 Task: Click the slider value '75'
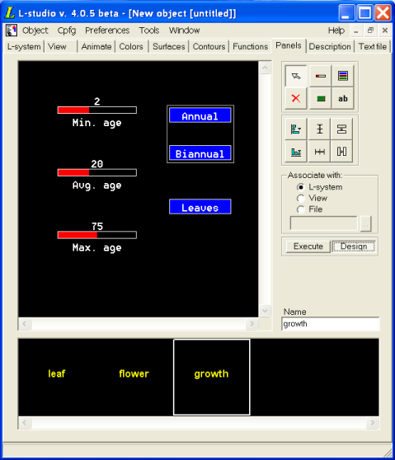pyautogui.click(x=97, y=226)
